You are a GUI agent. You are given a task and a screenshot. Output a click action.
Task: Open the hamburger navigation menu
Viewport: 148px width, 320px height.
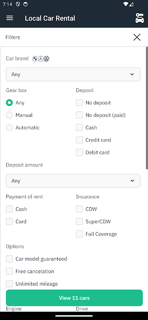[x=10, y=18]
